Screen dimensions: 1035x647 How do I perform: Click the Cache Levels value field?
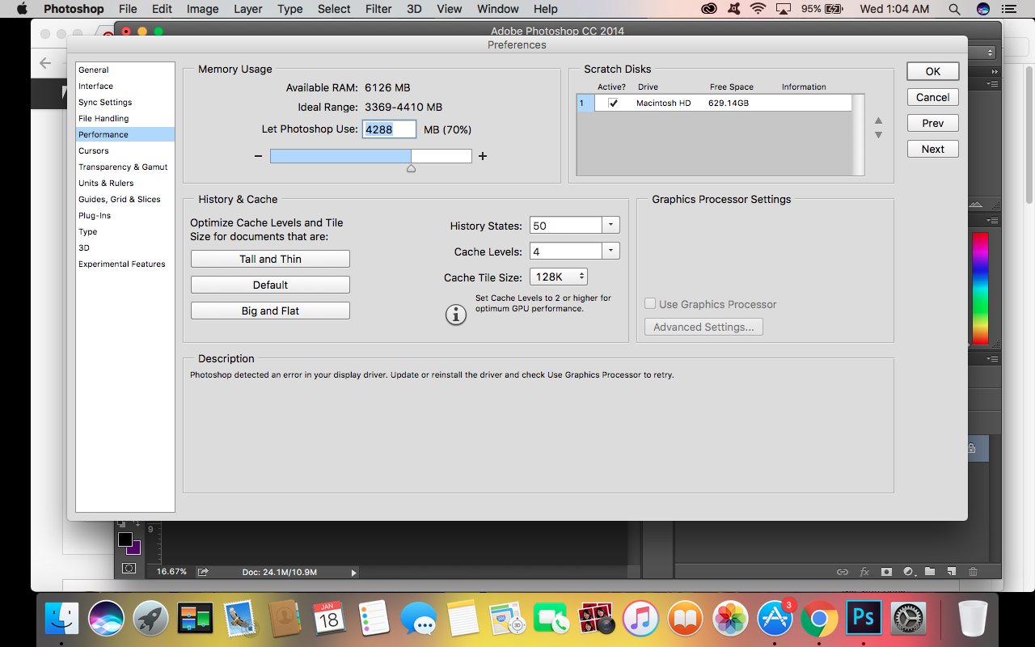[566, 252]
